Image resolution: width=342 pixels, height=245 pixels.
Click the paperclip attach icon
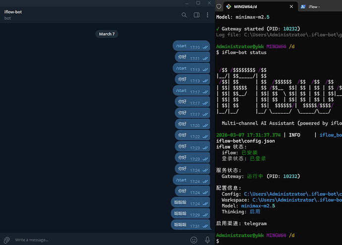[6, 240]
